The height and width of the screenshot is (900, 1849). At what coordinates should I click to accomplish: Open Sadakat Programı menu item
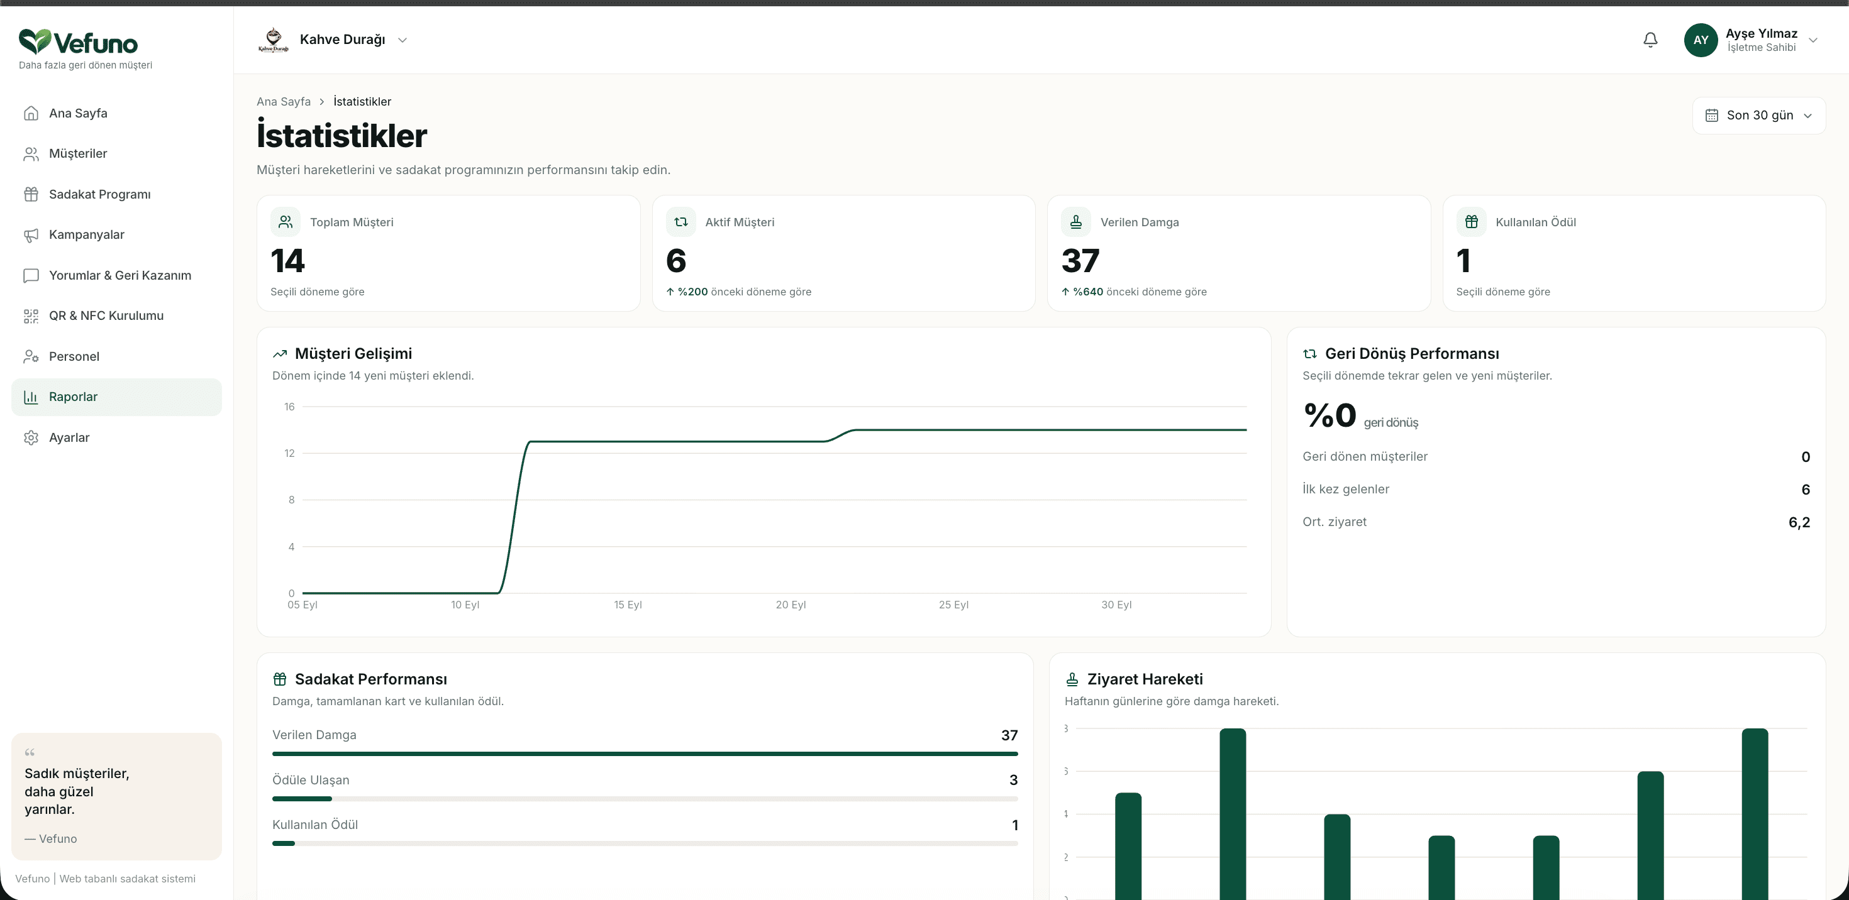(x=116, y=194)
